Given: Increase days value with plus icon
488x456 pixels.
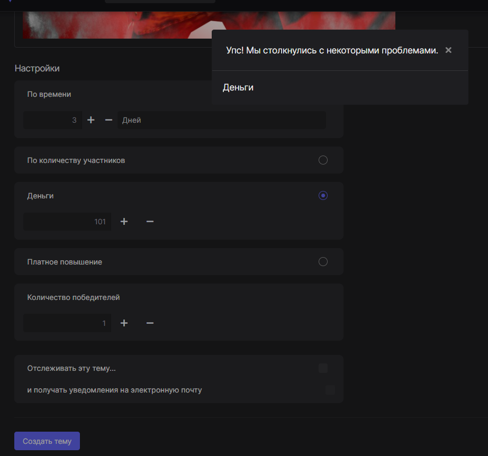Looking at the screenshot, I should pyautogui.click(x=91, y=120).
